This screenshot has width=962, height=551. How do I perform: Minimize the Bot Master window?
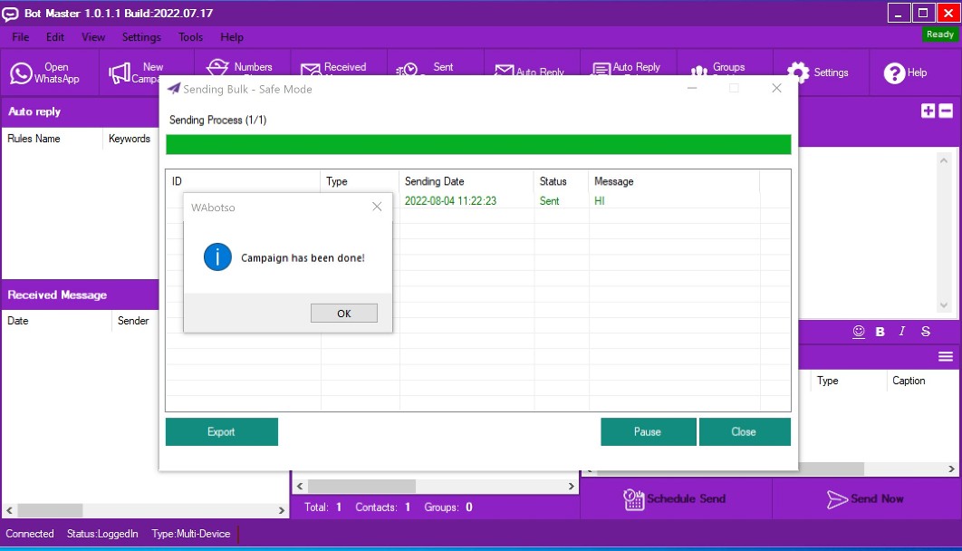[899, 13]
